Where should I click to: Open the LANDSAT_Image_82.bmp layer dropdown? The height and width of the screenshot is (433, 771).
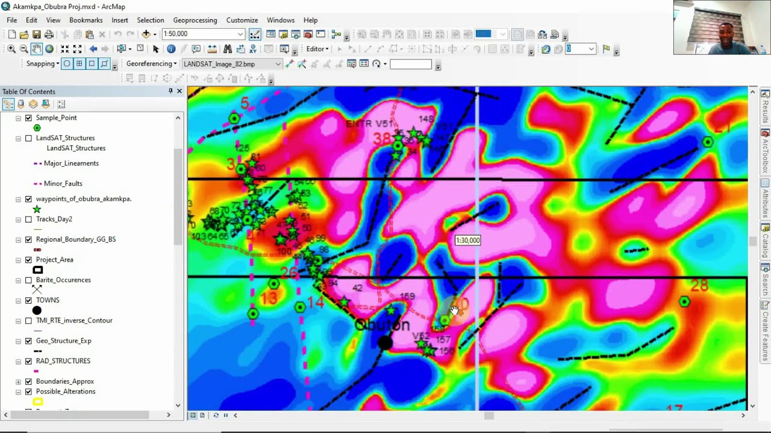278,64
